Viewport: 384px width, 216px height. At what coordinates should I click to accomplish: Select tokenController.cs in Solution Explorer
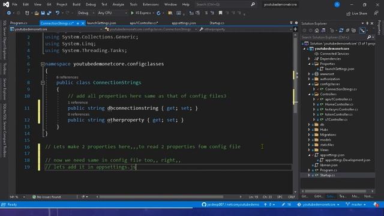point(338,115)
